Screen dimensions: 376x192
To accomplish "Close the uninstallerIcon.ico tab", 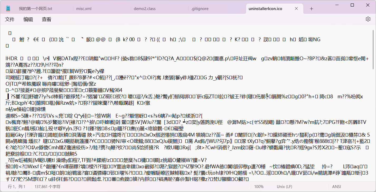I will [x=296, y=9].
